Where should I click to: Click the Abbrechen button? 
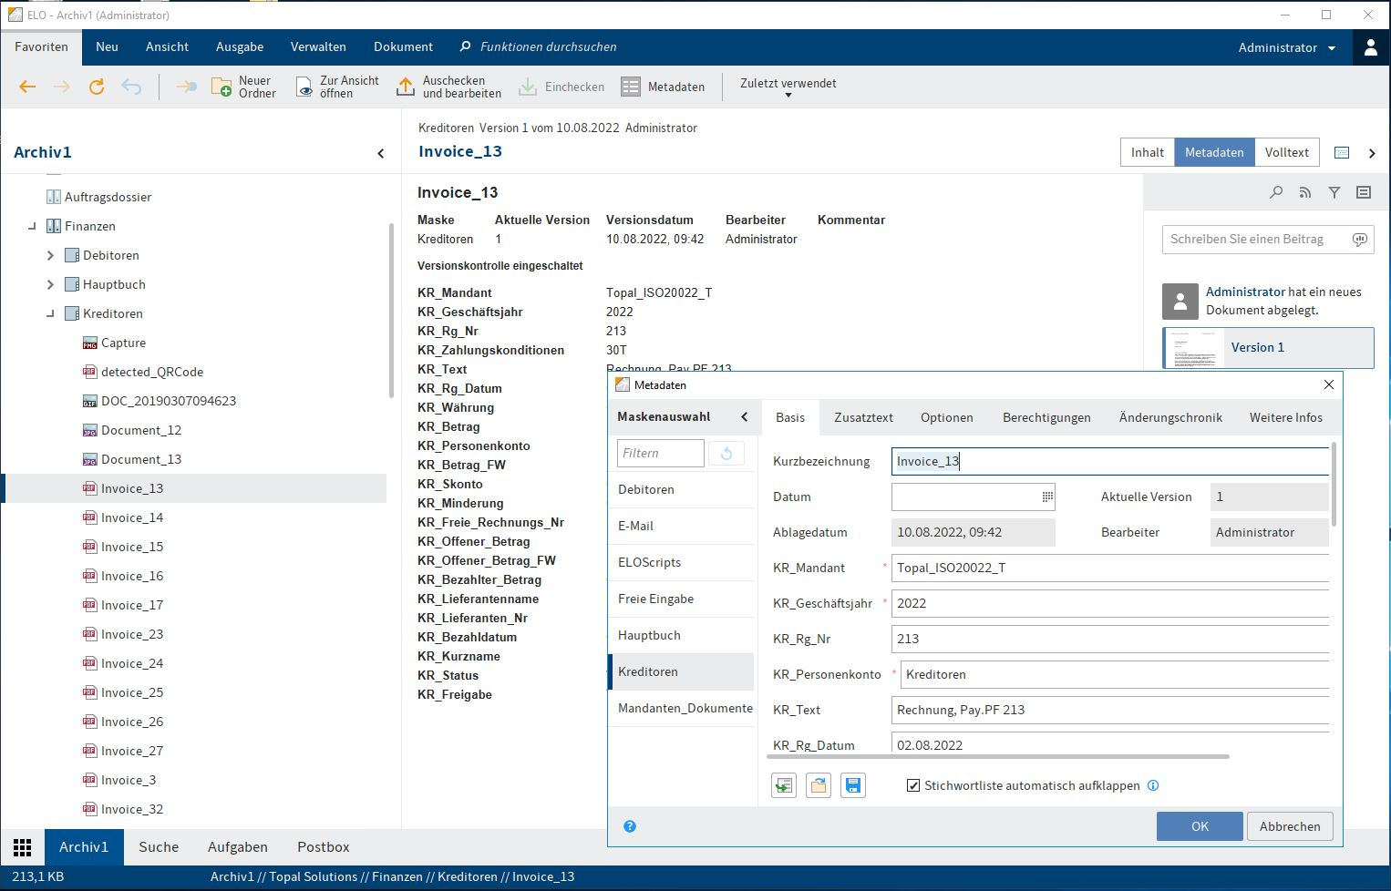(1289, 826)
